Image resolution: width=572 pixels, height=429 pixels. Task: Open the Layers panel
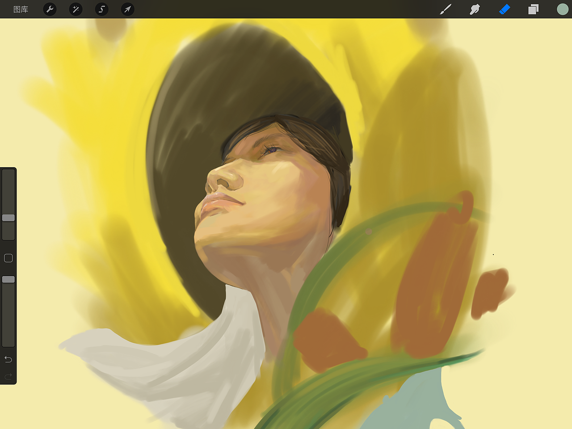pyautogui.click(x=533, y=9)
